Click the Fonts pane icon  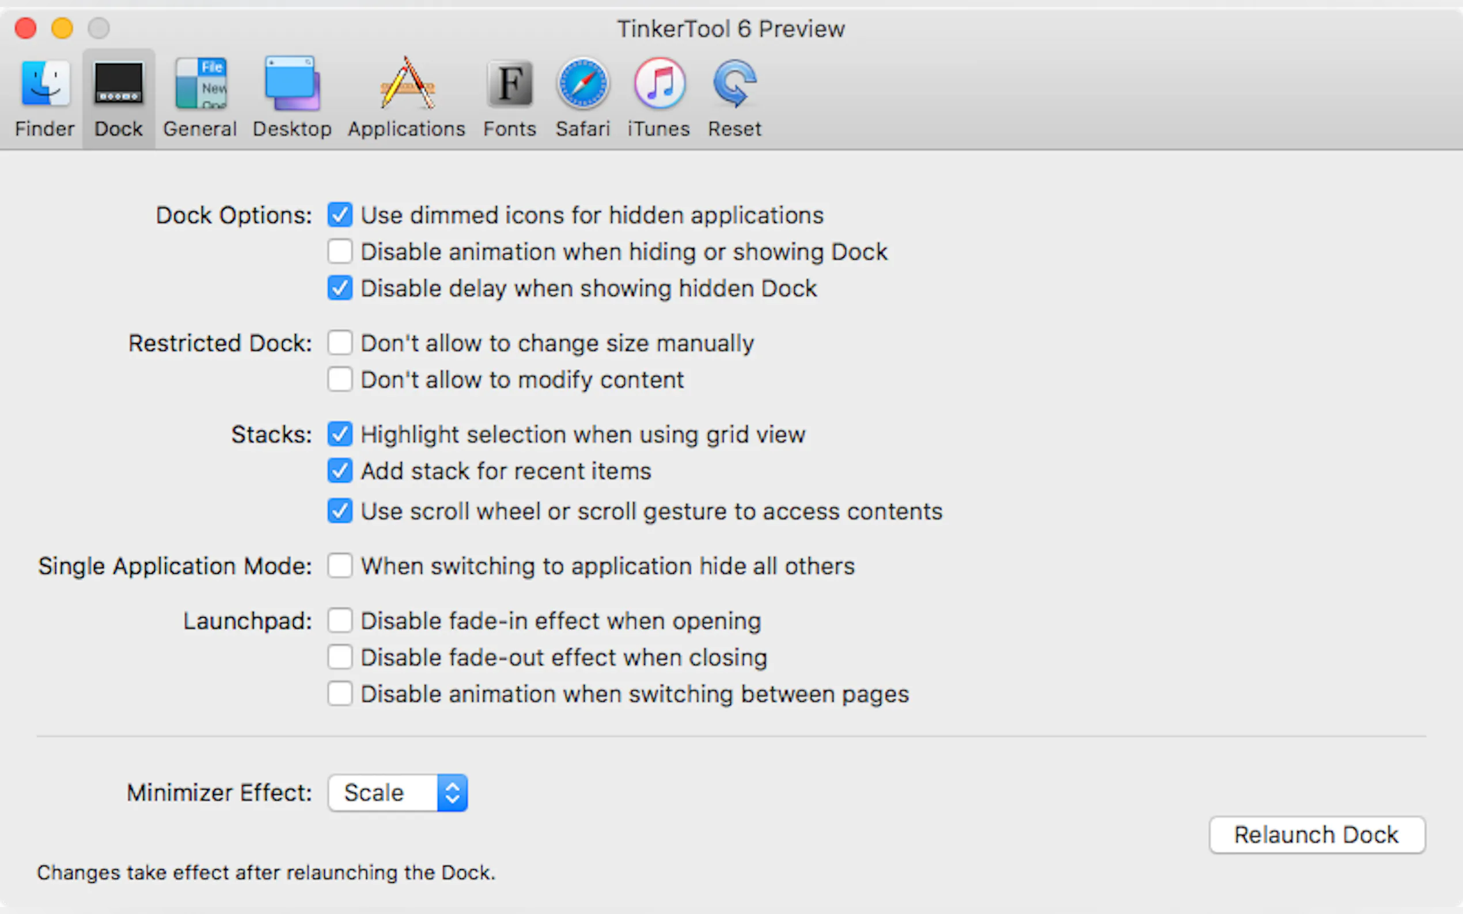click(x=510, y=85)
